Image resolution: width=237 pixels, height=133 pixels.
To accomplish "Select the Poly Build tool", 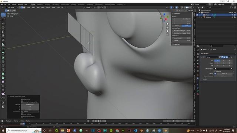I will (x=3, y=74).
